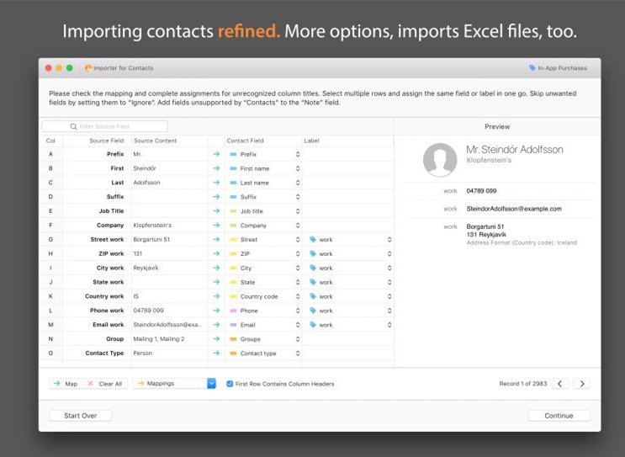625x457 pixels.
Task: Go to the next record with right chevron
Action: pos(582,384)
